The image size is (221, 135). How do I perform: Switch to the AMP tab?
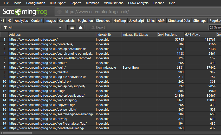pos(161,21)
